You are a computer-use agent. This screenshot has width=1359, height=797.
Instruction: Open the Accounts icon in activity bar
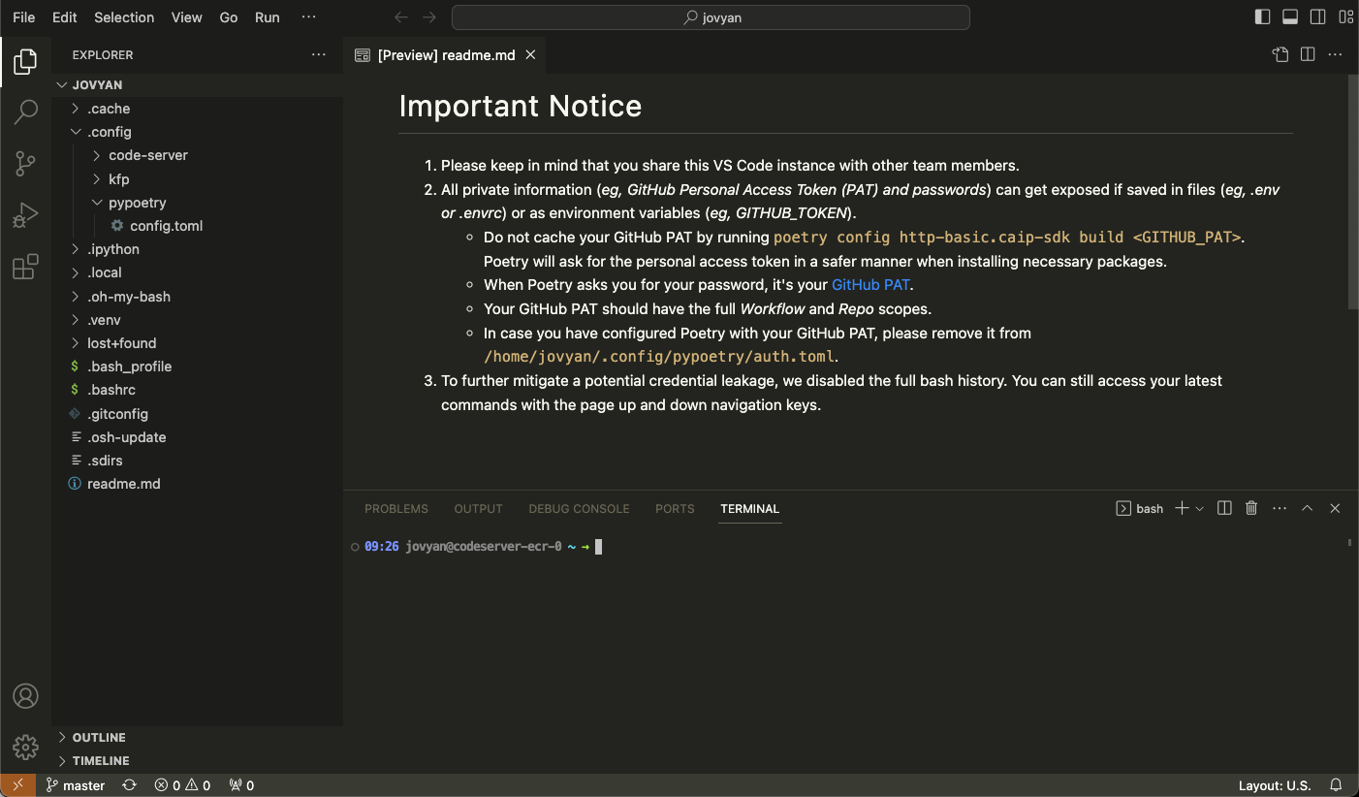coord(25,696)
